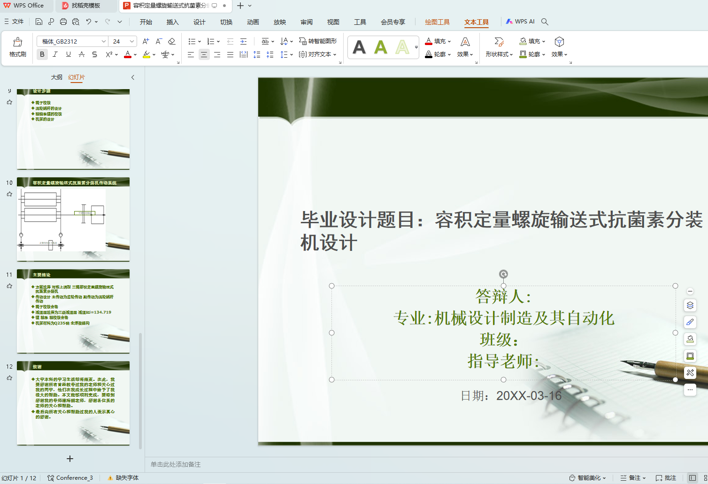Click the 转智能图形 button
The width and height of the screenshot is (708, 484).
pyautogui.click(x=318, y=41)
